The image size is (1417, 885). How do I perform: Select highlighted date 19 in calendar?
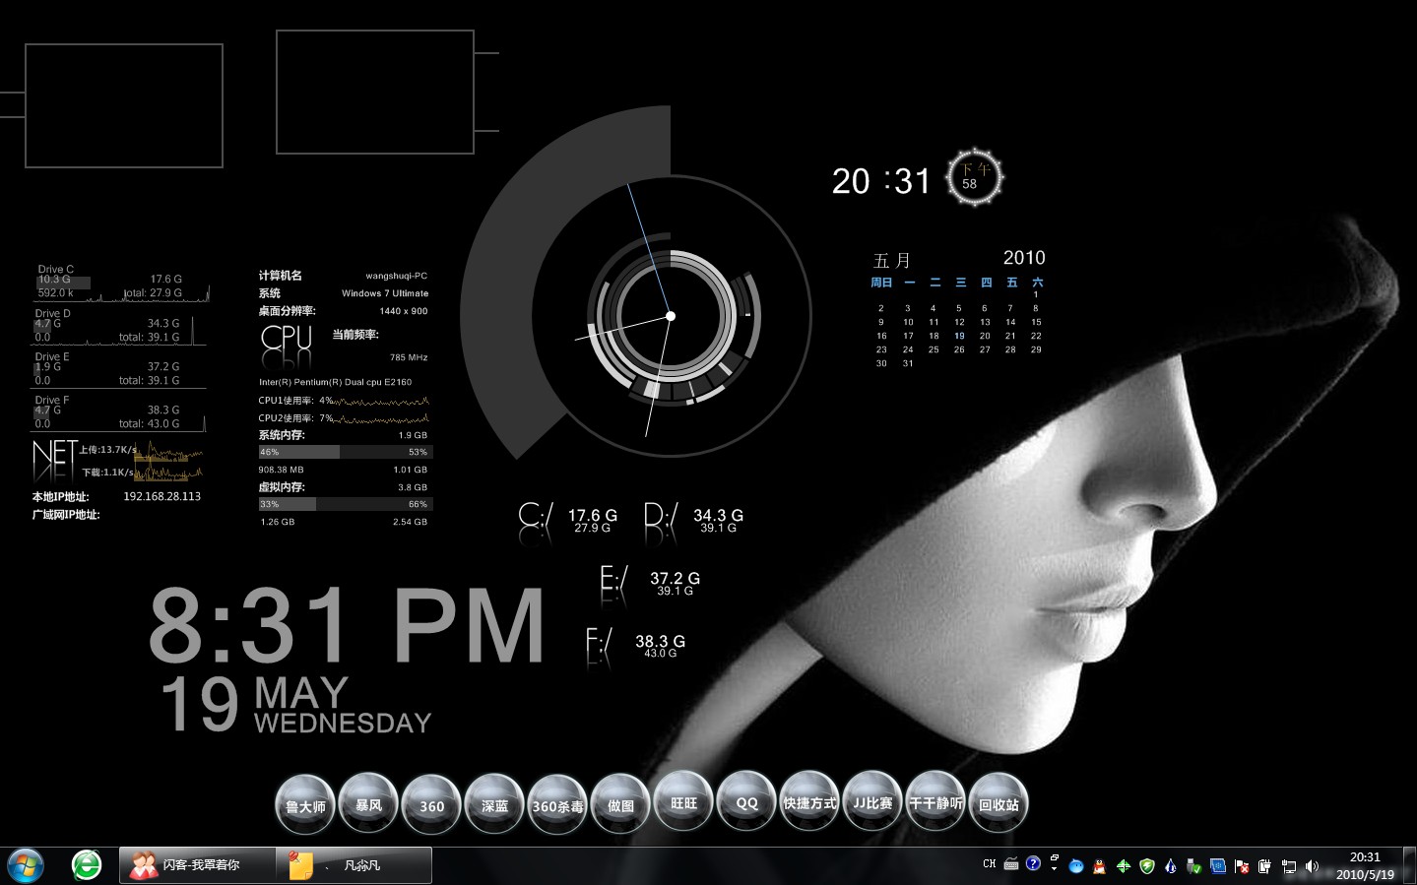pyautogui.click(x=959, y=336)
